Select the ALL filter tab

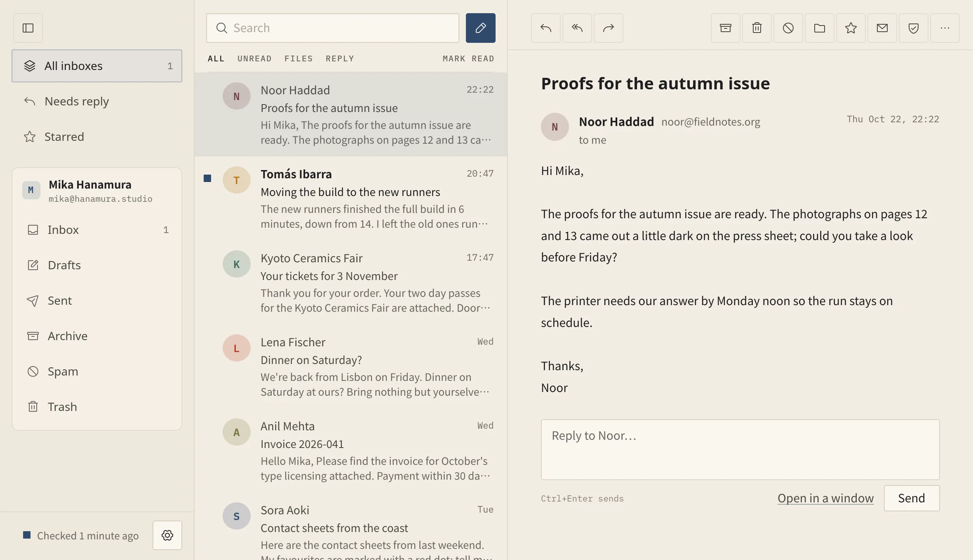pos(216,58)
